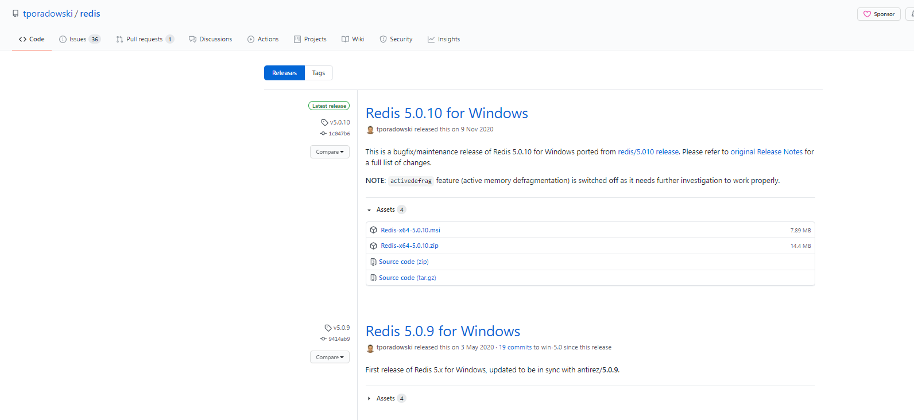Open the Pull requests tab

[x=145, y=39]
